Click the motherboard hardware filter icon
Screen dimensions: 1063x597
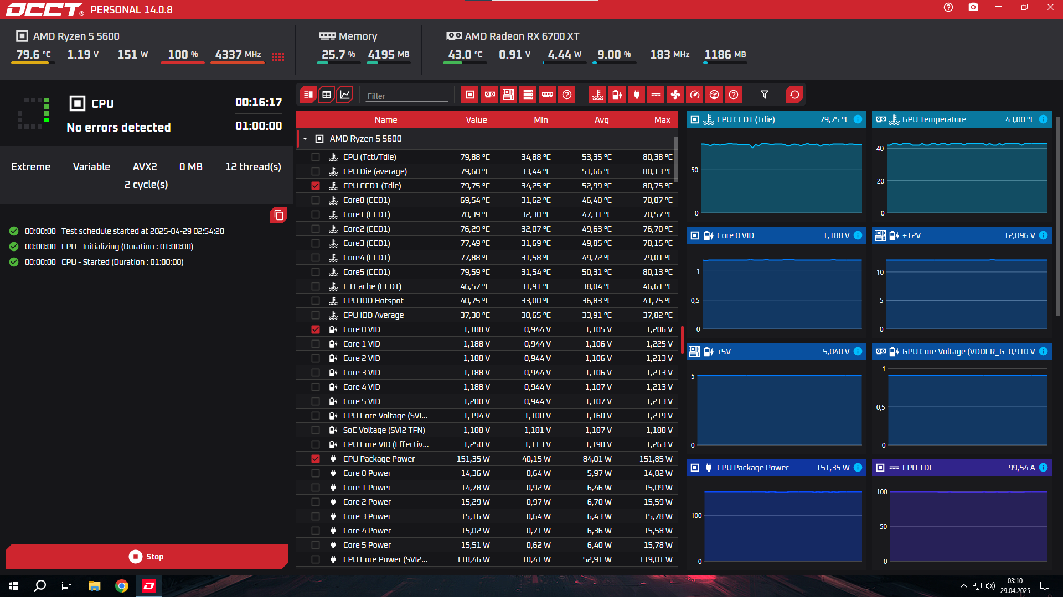509,95
